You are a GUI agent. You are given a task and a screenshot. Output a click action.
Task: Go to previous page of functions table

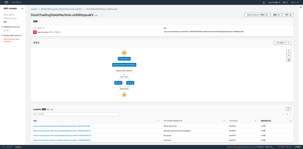(x=284, y=114)
